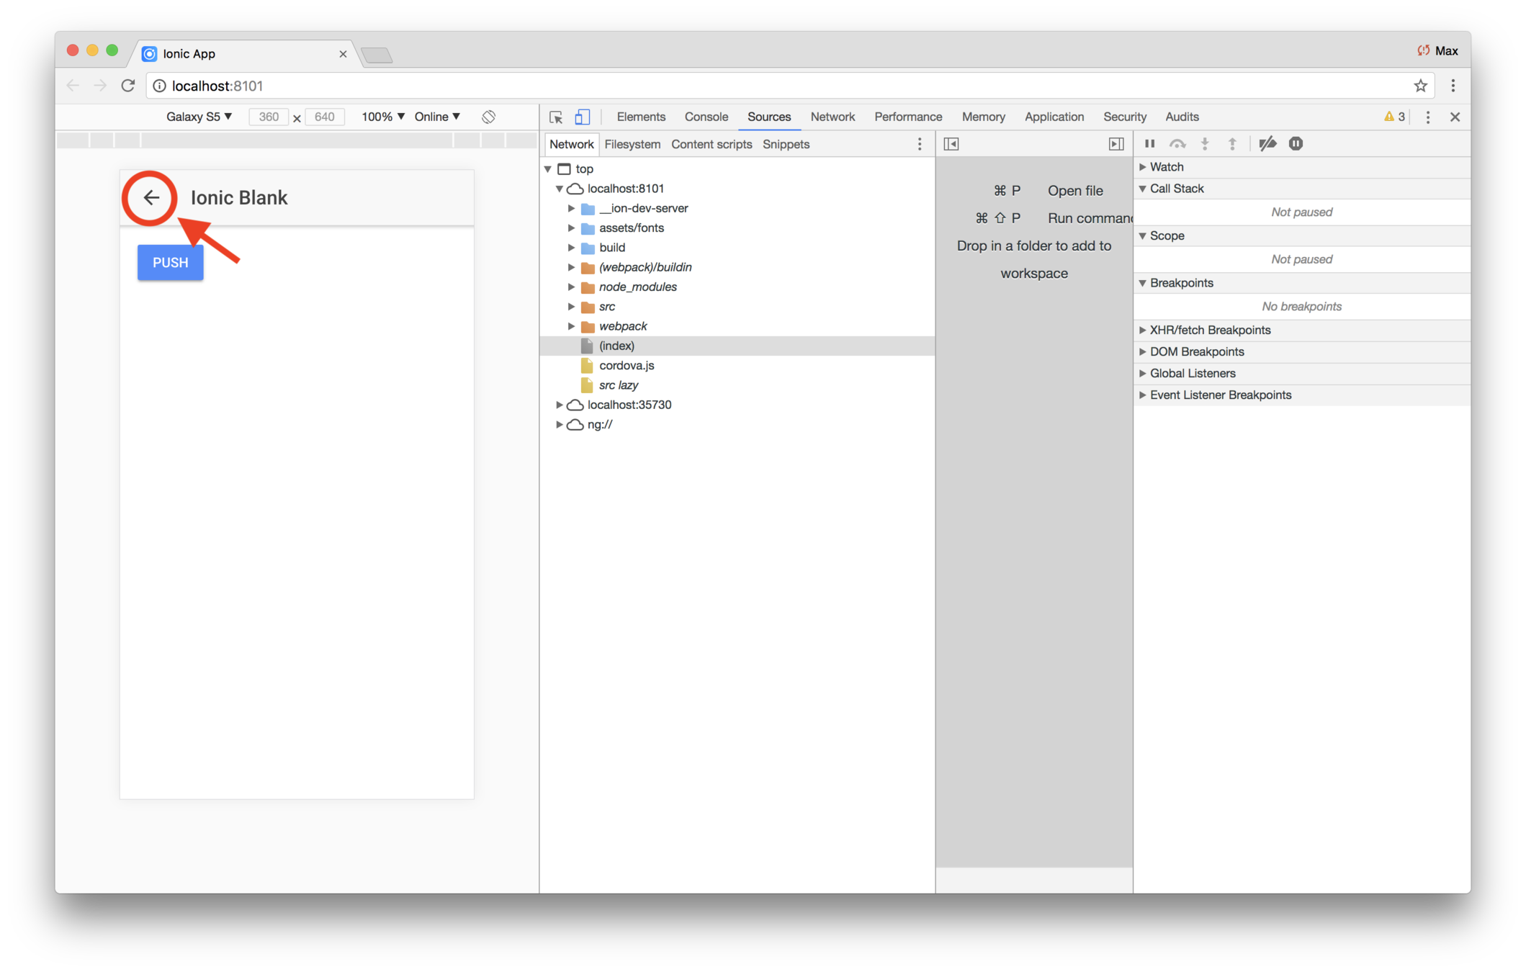Click the hide debugger pane icon
1526x972 pixels.
1116,144
